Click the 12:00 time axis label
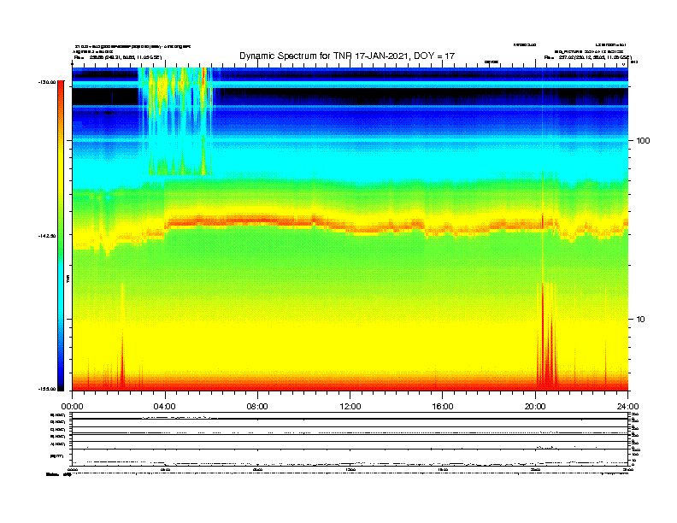The height and width of the screenshot is (523, 677). (350, 407)
